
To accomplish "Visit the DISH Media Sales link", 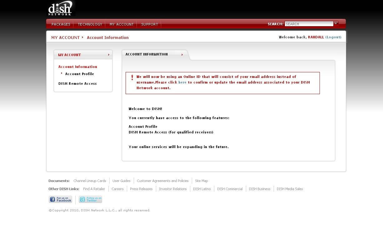I will pos(290,189).
